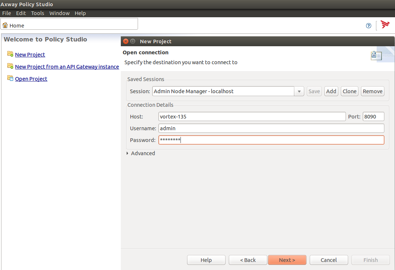Image resolution: width=395 pixels, height=270 pixels.
Task: Click the Open Project folder icon
Action: [10, 78]
